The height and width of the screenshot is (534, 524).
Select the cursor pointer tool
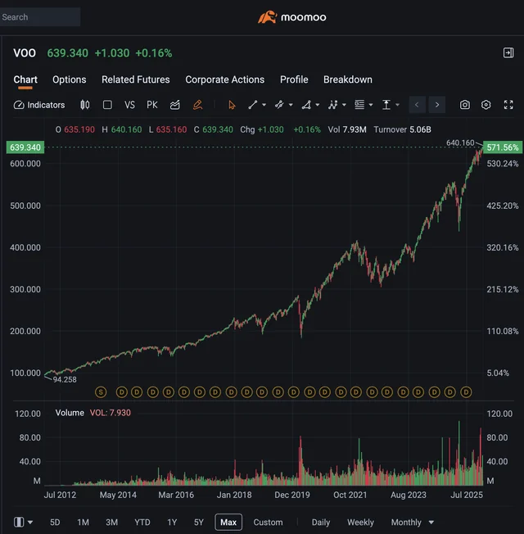point(232,105)
